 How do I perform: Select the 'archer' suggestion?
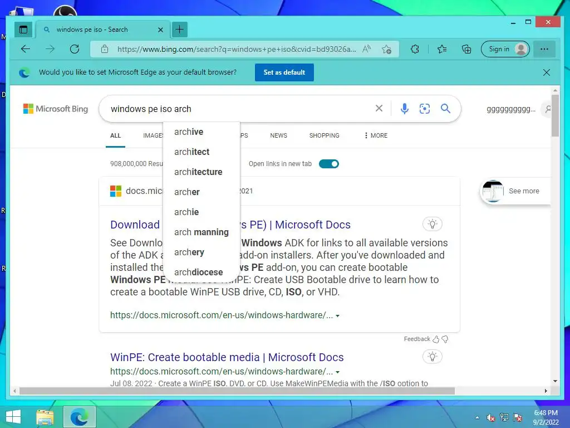[x=202, y=192]
